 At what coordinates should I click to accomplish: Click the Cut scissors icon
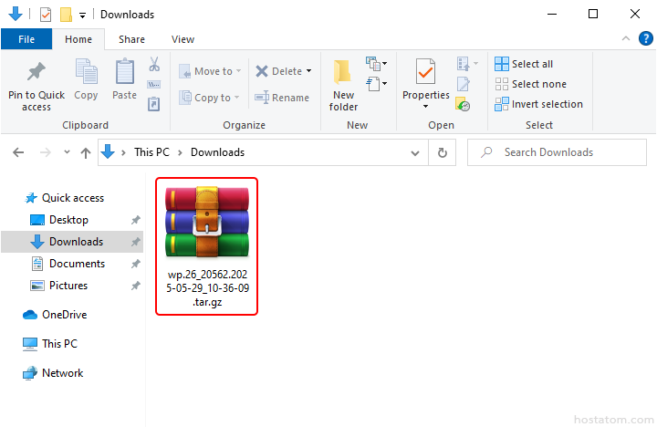click(154, 65)
